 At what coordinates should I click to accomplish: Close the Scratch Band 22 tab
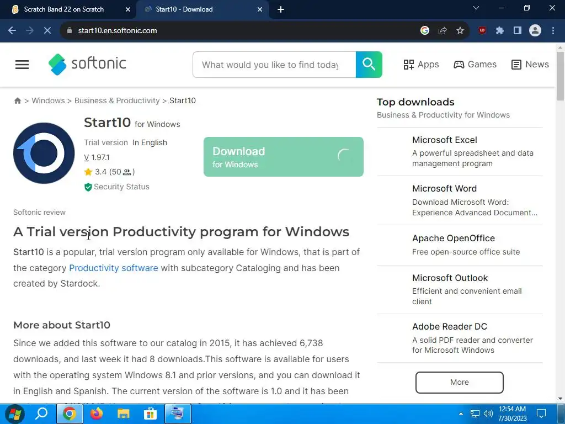click(128, 9)
